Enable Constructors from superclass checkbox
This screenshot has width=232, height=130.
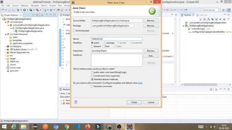(x=92, y=76)
